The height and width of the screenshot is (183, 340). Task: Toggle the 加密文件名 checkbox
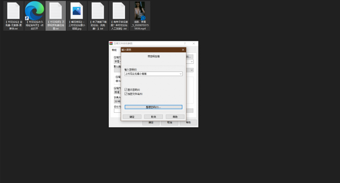126,94
